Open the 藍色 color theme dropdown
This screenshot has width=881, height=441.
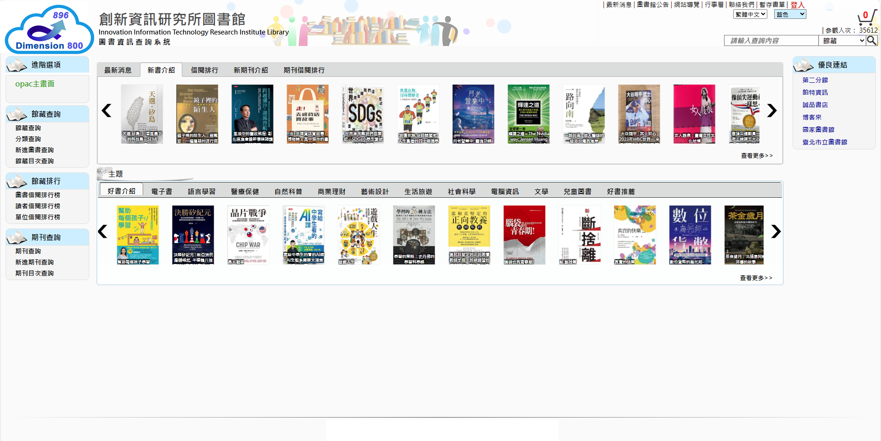tap(790, 14)
